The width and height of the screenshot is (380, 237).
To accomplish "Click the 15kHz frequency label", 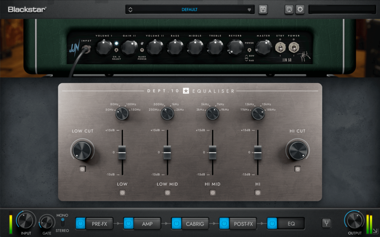I will [x=266, y=104].
